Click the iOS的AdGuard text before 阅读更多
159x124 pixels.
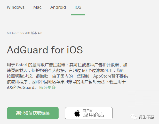pos(21,87)
